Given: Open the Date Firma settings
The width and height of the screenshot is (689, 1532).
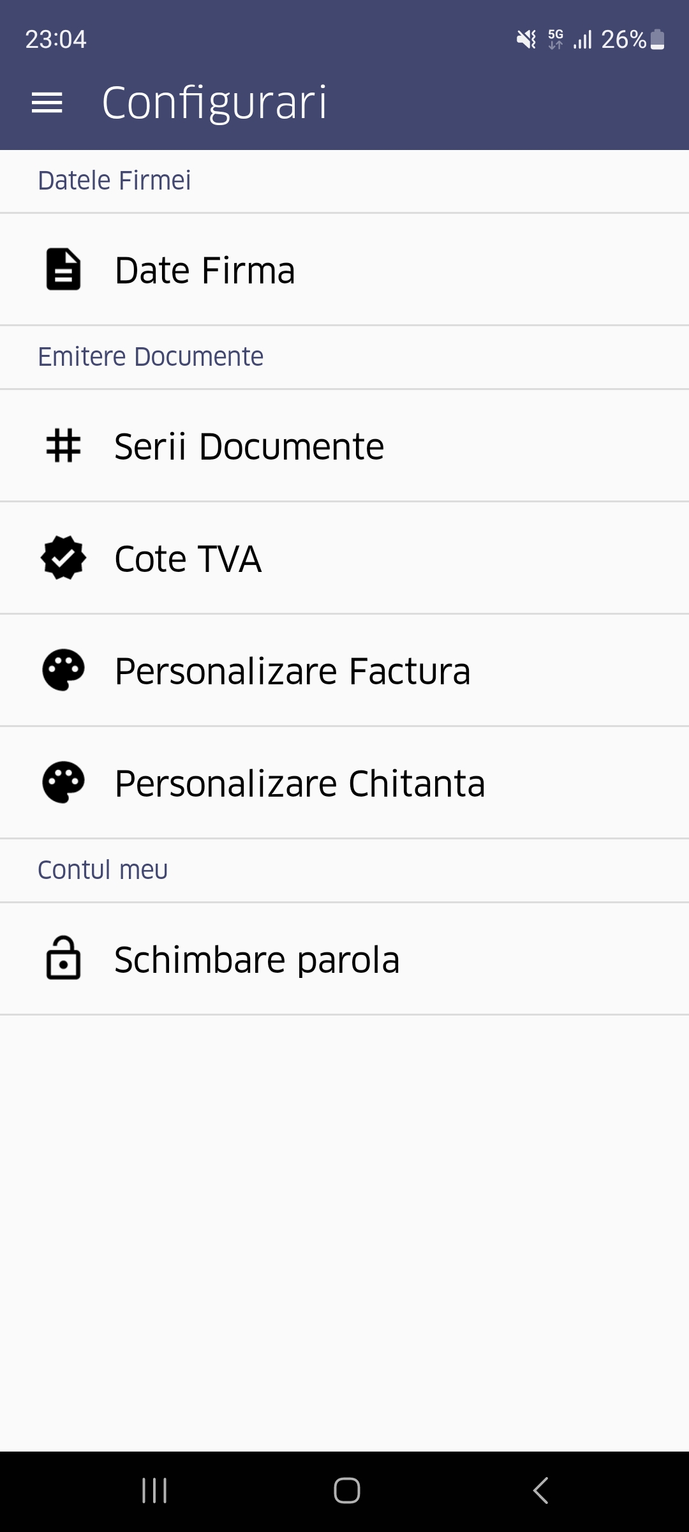Looking at the screenshot, I should 205,270.
